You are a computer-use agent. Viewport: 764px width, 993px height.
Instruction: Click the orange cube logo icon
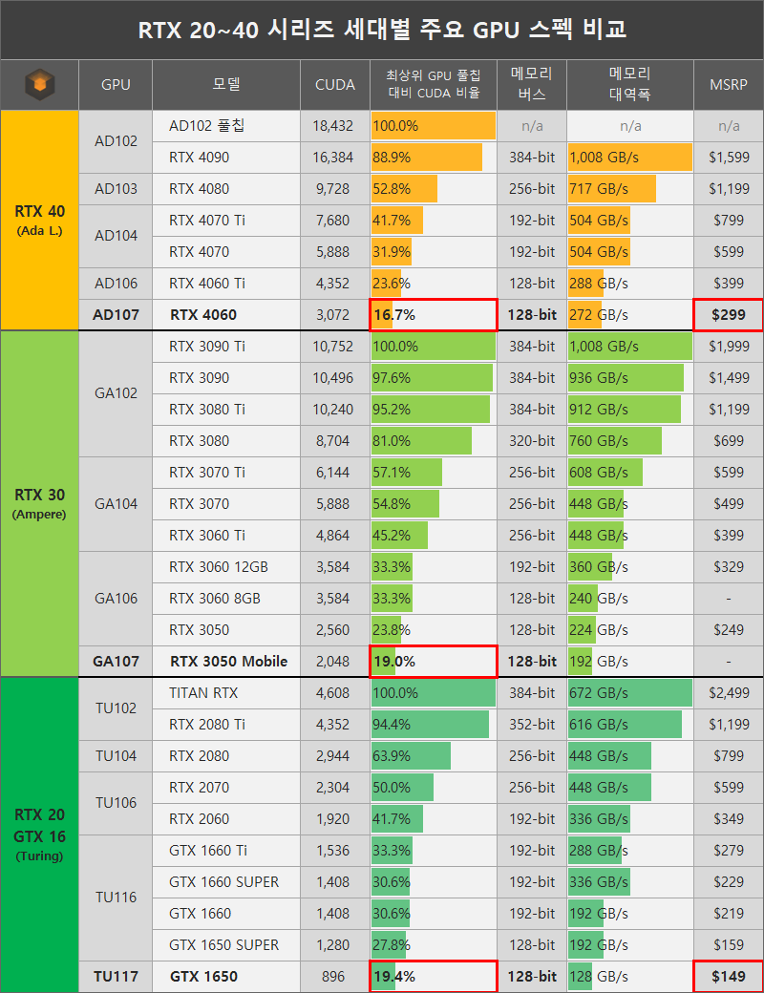point(39,85)
